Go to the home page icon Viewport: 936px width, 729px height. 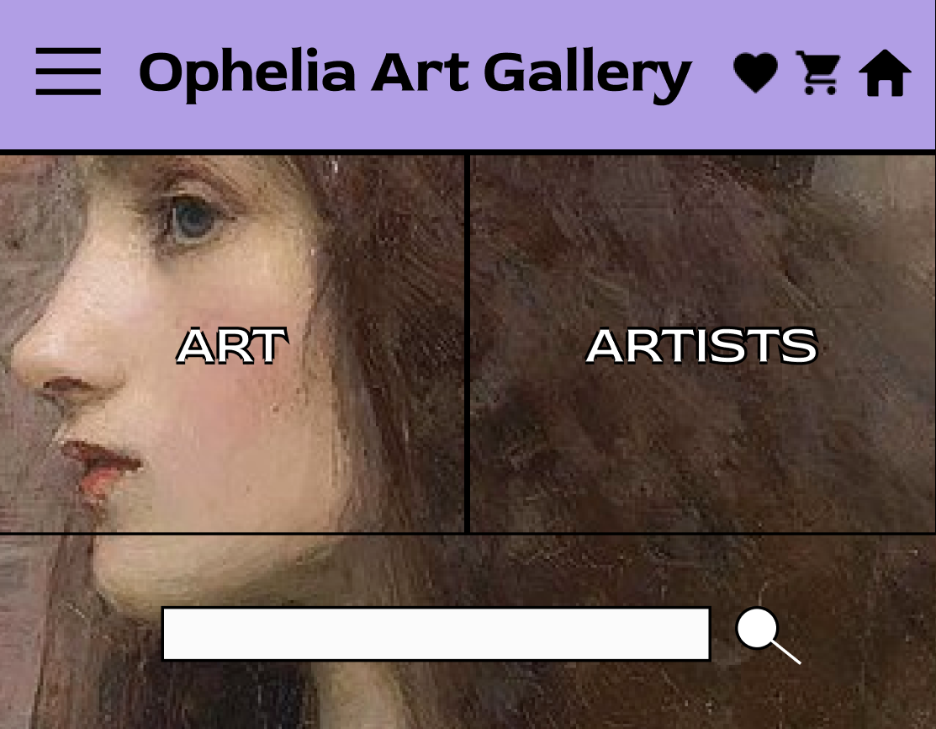point(885,73)
